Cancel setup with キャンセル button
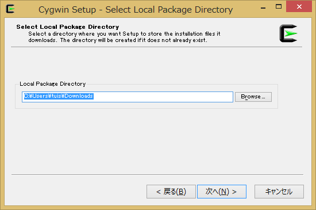This screenshot has height=210, width=316. pyautogui.click(x=279, y=192)
